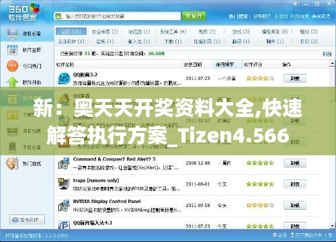Viewport: 336px width, 242px height.
Task: Sort by the 安装日期 column header
Action: pos(193,65)
